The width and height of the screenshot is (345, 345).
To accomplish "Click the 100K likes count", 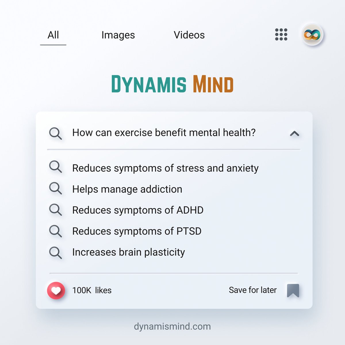I will [x=92, y=290].
